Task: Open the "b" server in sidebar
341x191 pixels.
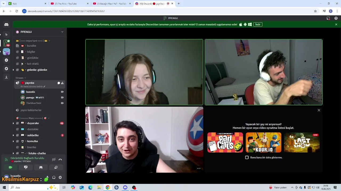Action: click(x=6, y=34)
